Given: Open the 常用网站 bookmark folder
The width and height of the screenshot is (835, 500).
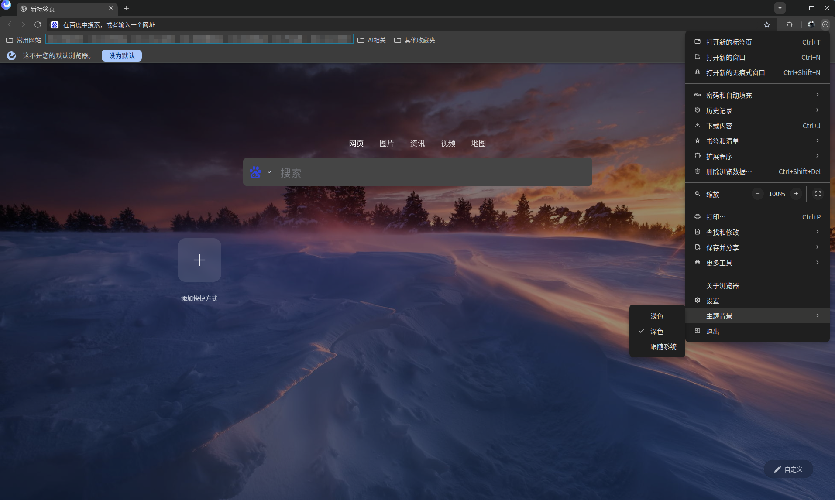Looking at the screenshot, I should tap(24, 40).
